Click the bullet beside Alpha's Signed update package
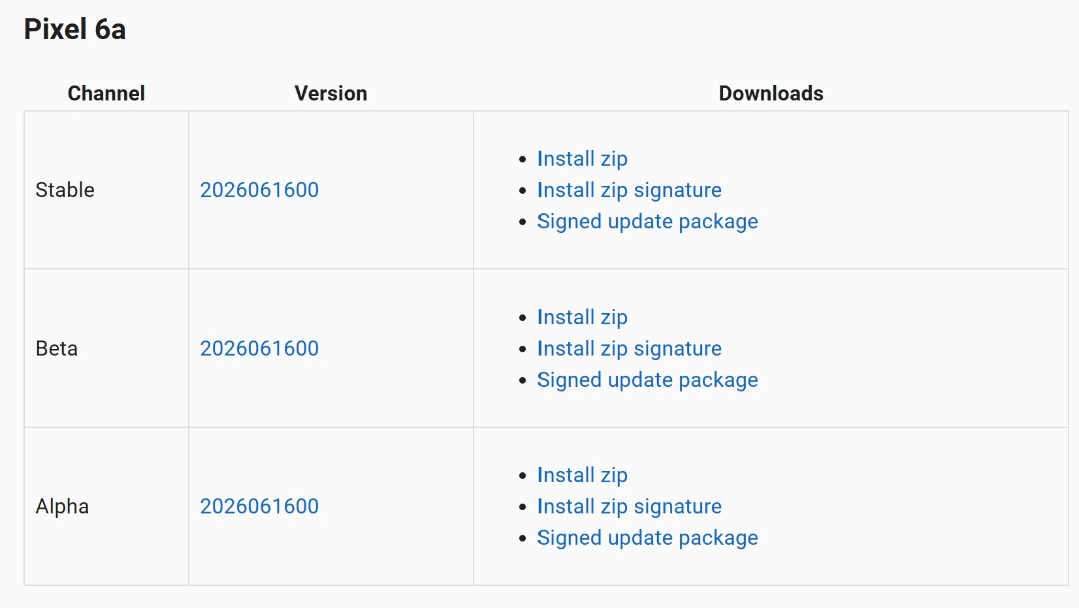Image resolution: width=1079 pixels, height=608 pixels. pos(523,538)
